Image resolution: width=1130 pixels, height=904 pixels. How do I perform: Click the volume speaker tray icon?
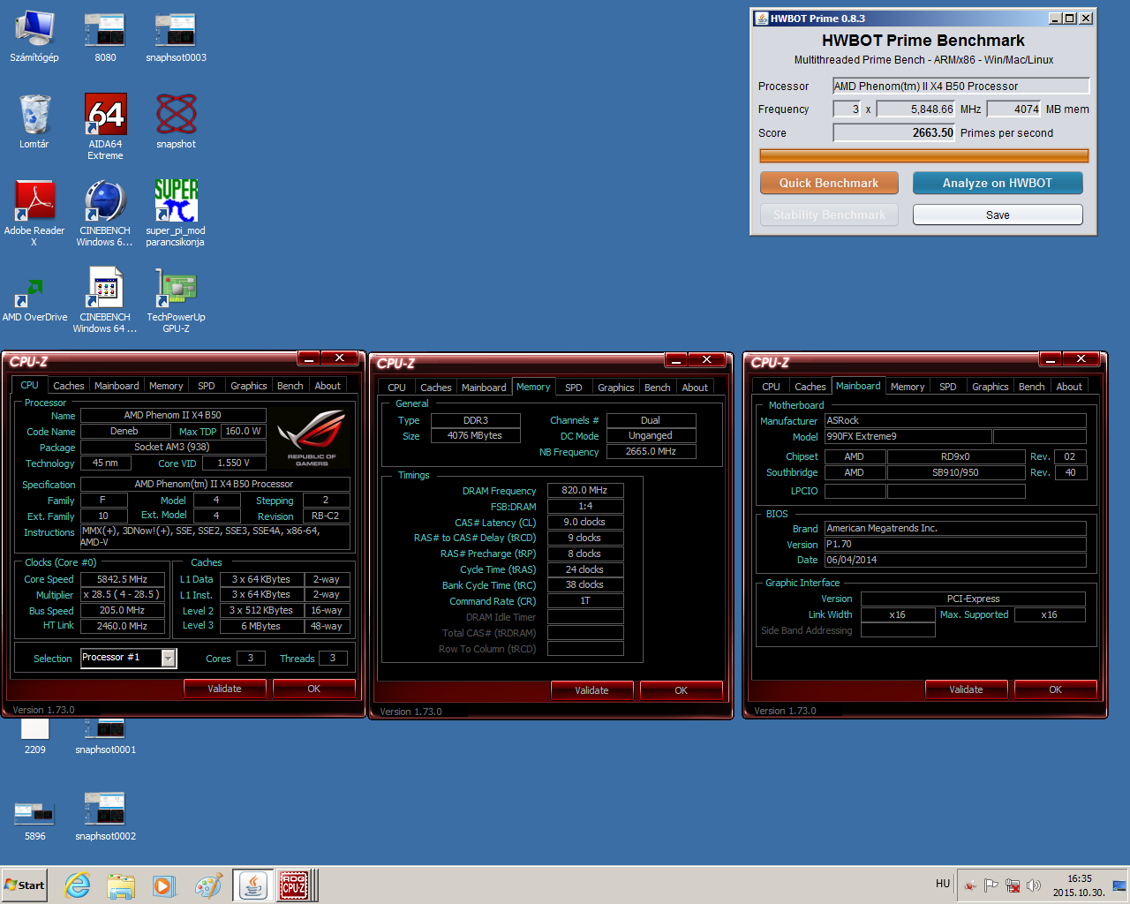[x=1033, y=885]
